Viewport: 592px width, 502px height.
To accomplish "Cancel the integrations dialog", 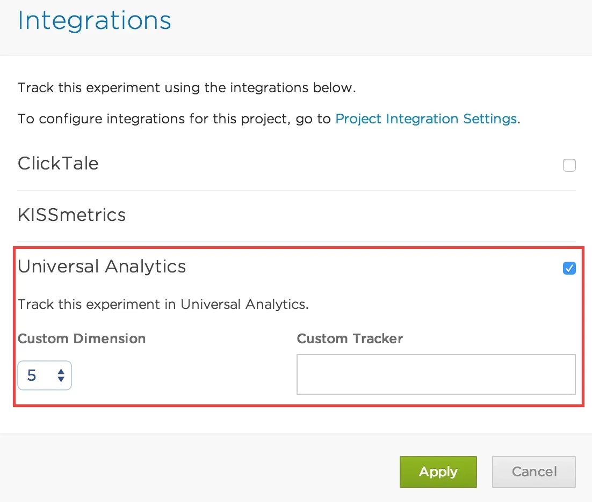I will pyautogui.click(x=533, y=472).
